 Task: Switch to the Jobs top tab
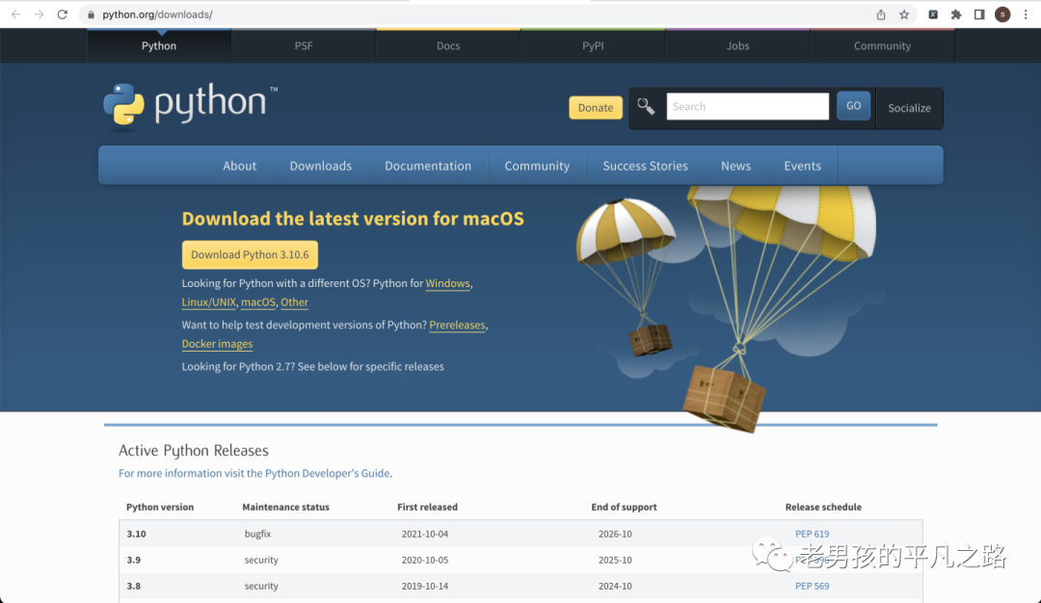coord(737,46)
